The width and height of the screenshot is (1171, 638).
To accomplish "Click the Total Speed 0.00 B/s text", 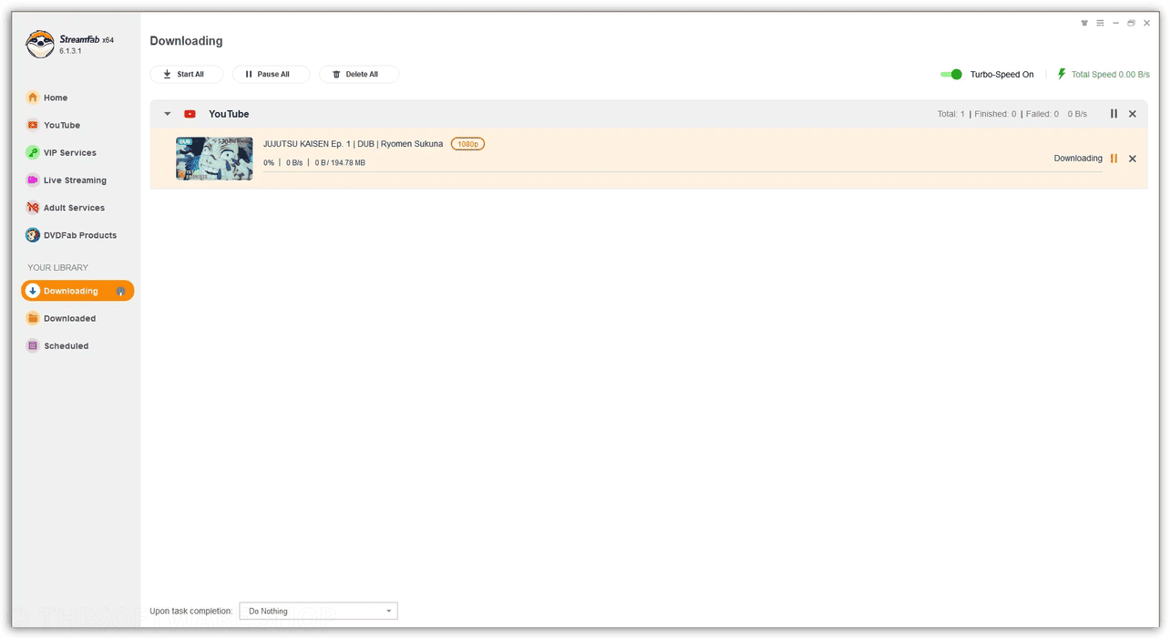I will [1110, 75].
